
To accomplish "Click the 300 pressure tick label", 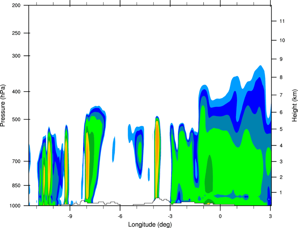I will pyautogui.click(x=16, y=56).
